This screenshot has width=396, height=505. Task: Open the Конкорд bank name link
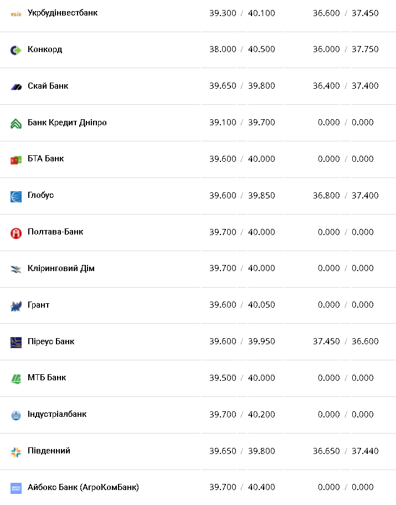coord(45,49)
